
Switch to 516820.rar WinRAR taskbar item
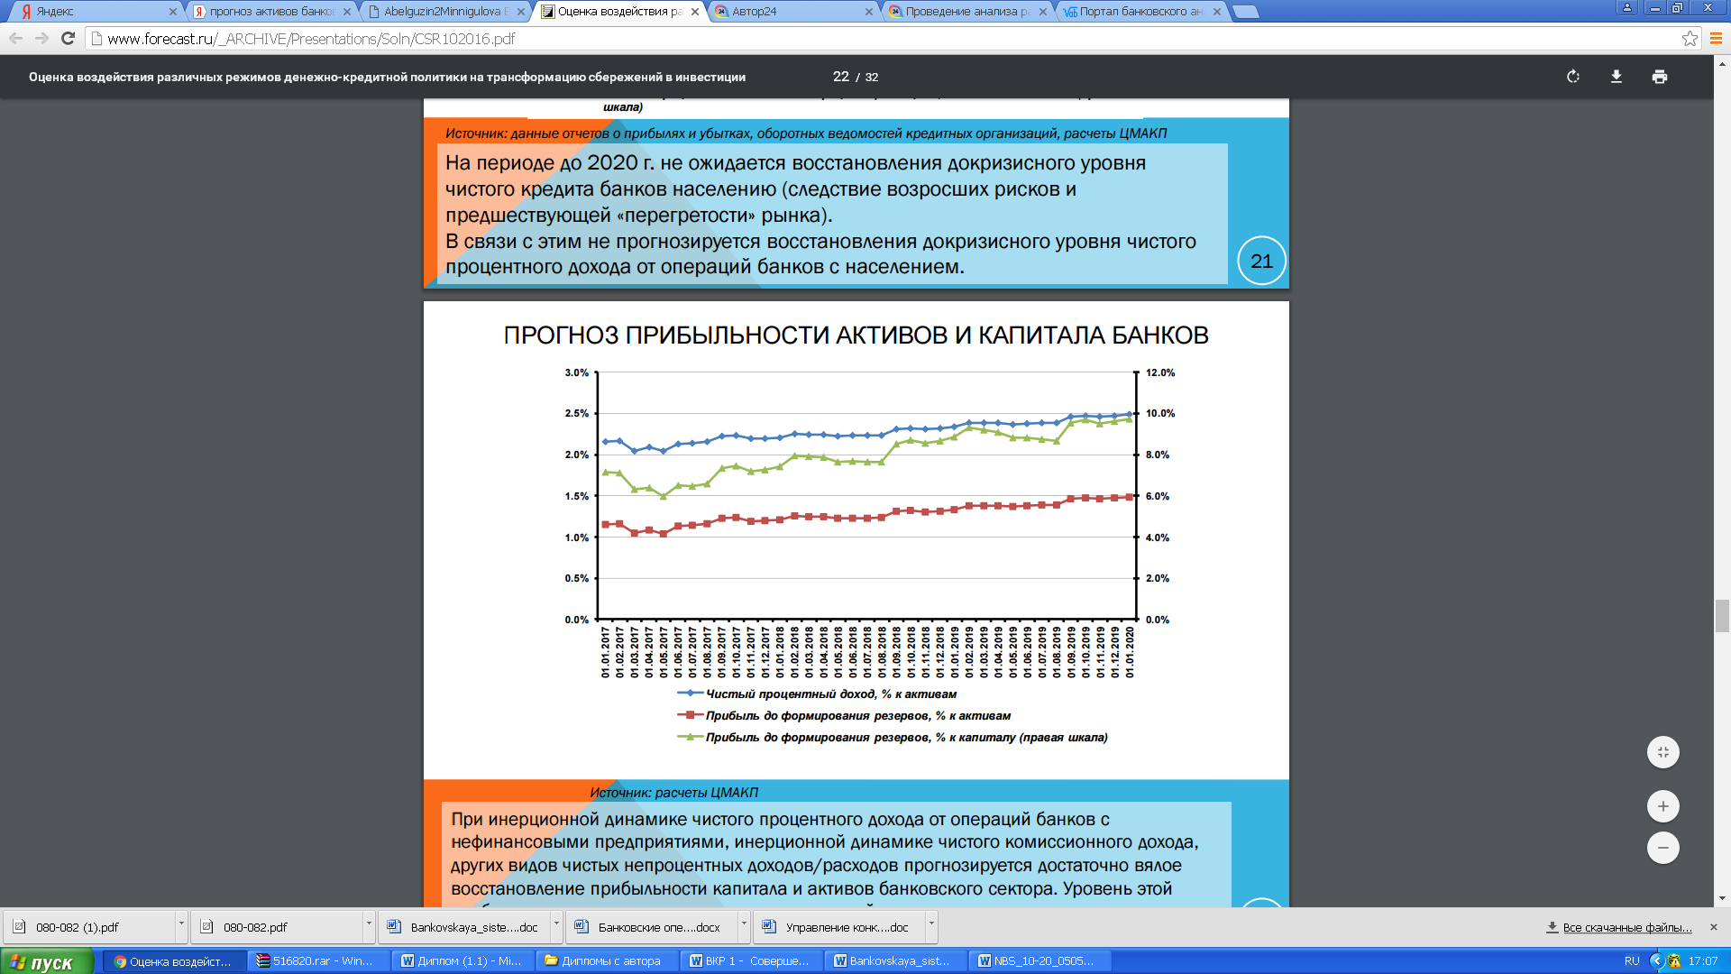[319, 961]
